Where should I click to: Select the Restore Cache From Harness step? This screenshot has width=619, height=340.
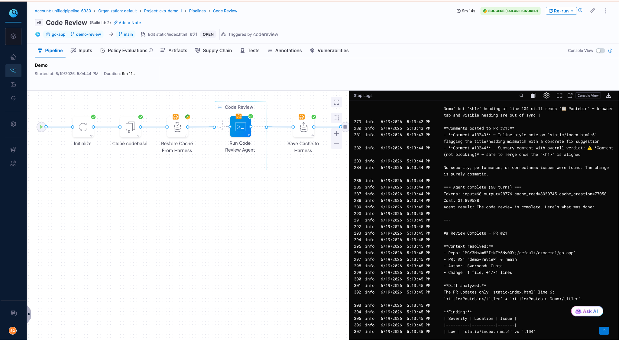(177, 127)
